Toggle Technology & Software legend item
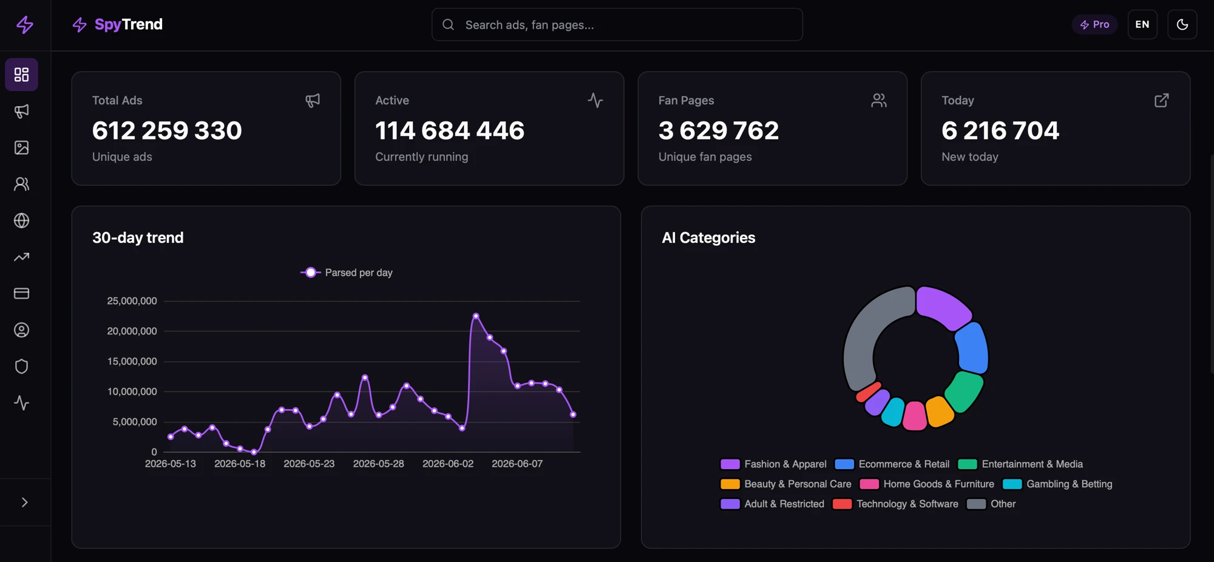Image resolution: width=1214 pixels, height=562 pixels. tap(895, 504)
